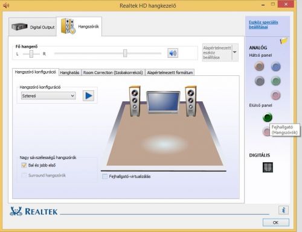
Task: Expand the Sztereó configuration combo box
Action: (48, 96)
